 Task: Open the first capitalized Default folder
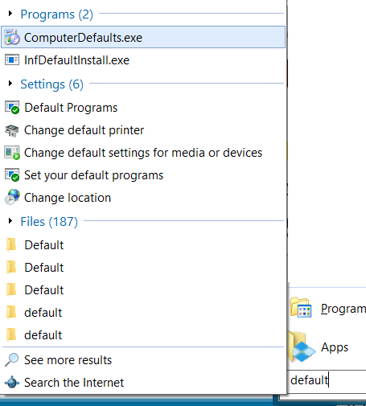click(143, 245)
